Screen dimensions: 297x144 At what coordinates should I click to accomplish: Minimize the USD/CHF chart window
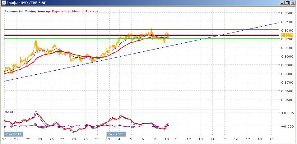pos(283,3)
